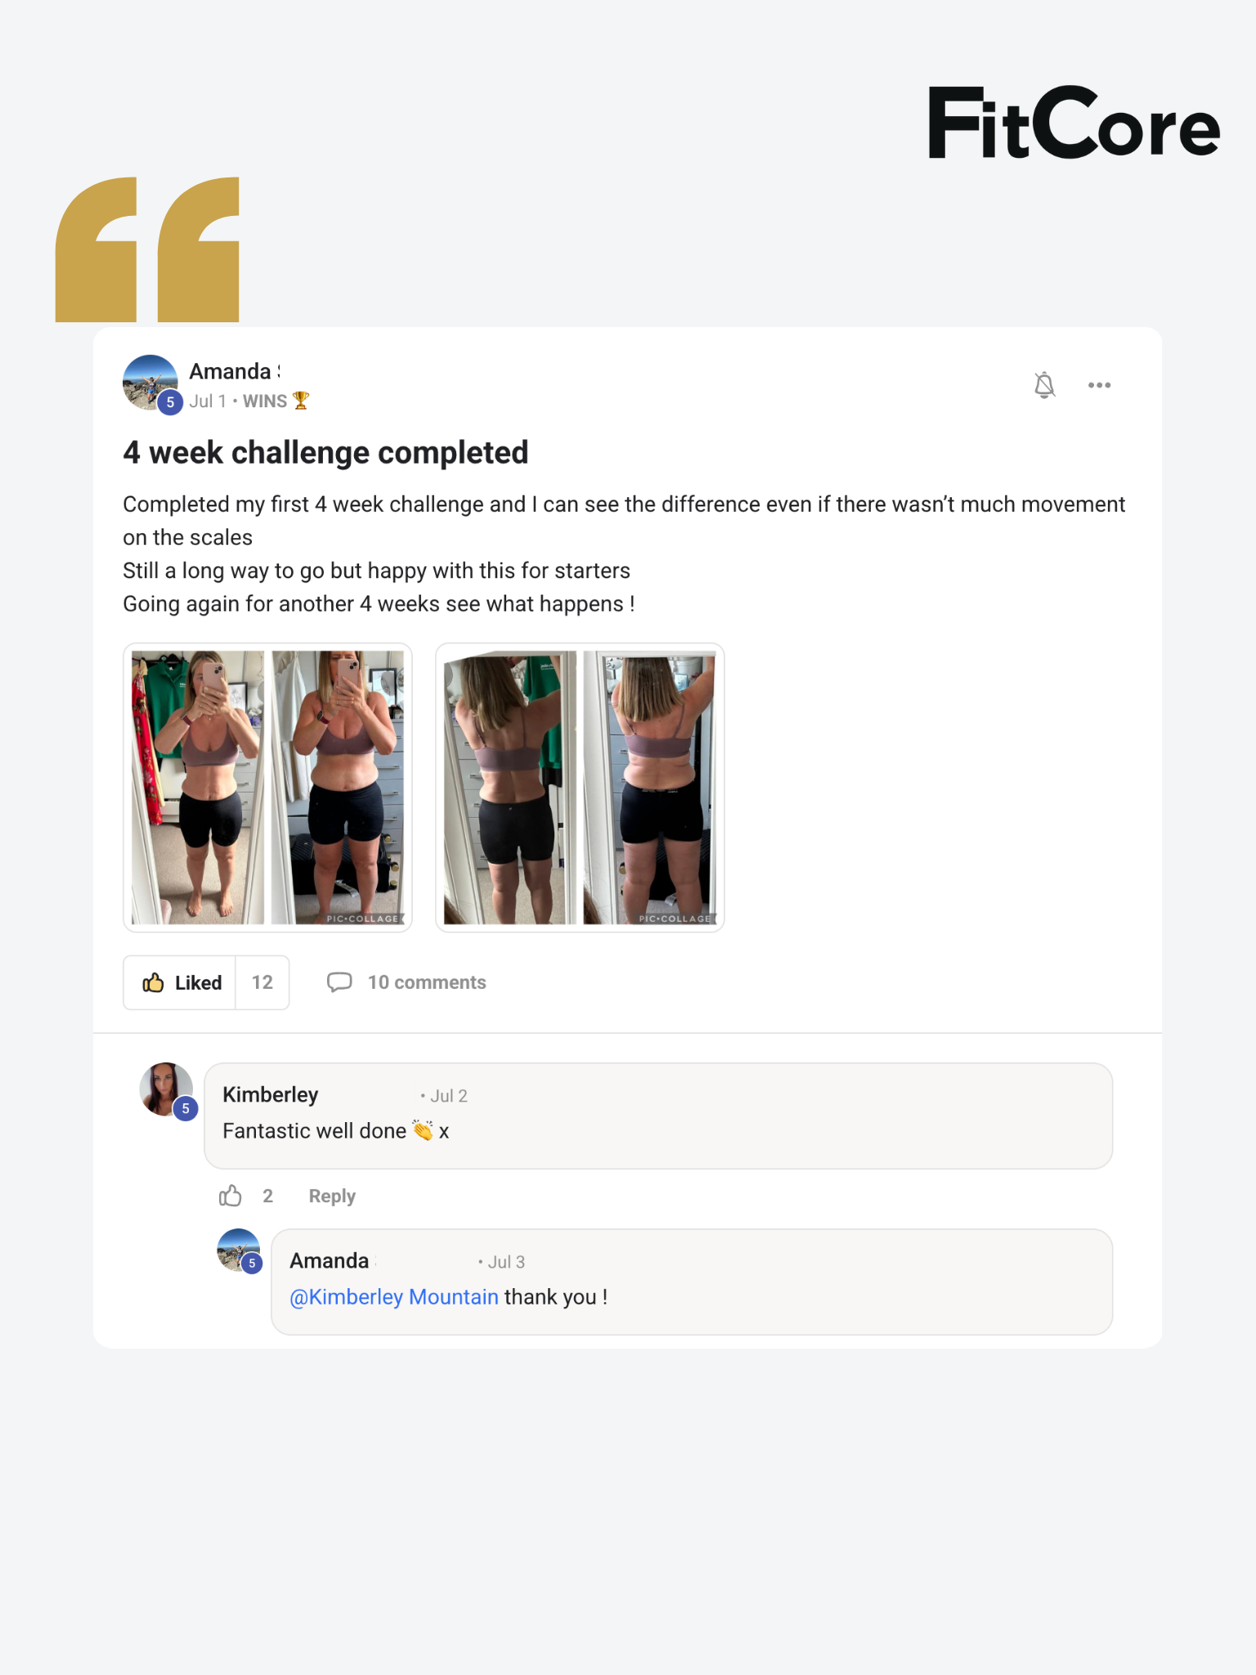Click the trophy icon next to WINS
1256x1675 pixels.
pyautogui.click(x=301, y=401)
